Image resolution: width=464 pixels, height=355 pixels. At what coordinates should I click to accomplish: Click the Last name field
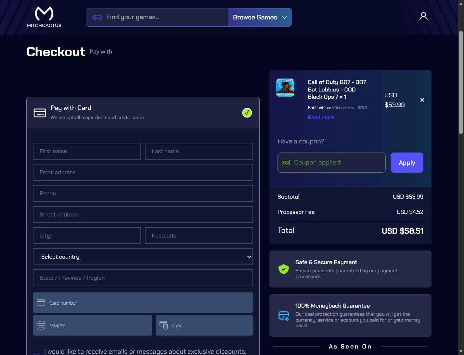199,151
